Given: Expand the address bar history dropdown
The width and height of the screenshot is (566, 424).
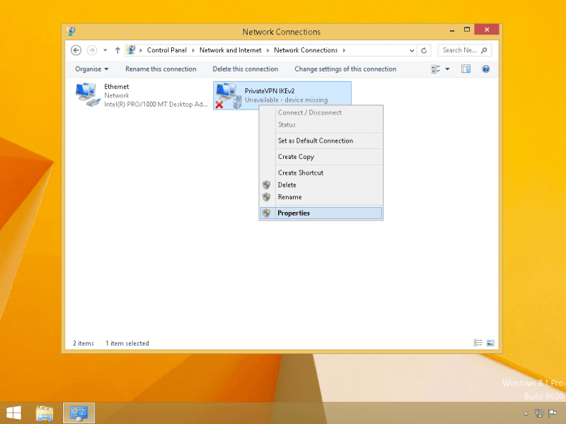Looking at the screenshot, I should 412,50.
